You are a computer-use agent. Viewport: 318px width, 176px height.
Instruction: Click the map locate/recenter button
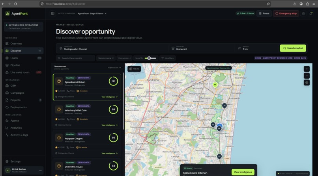[307, 83]
